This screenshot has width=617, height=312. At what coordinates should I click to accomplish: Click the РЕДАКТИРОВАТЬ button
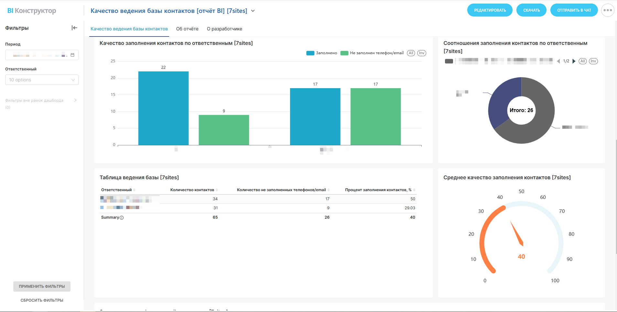tap(490, 10)
